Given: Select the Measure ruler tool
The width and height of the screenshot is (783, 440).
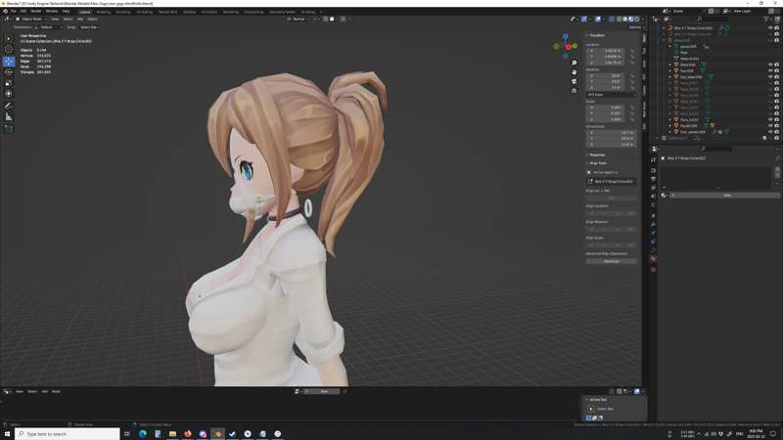Looking at the screenshot, I should point(9,117).
